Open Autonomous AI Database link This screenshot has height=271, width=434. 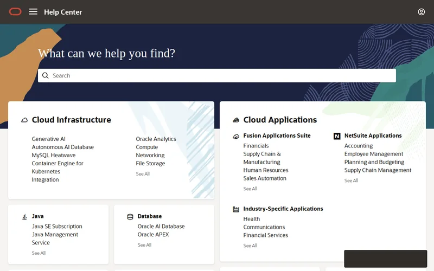63,147
